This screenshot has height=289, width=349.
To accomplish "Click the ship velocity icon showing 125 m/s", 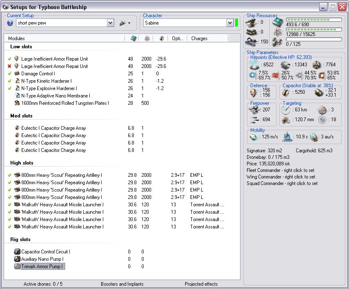I will [x=253, y=137].
